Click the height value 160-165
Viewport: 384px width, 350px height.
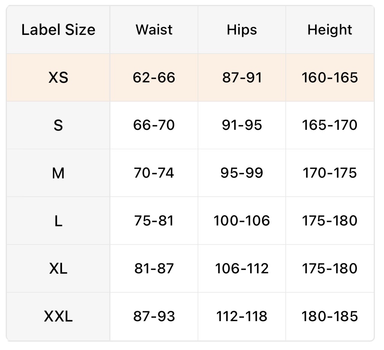pos(330,78)
